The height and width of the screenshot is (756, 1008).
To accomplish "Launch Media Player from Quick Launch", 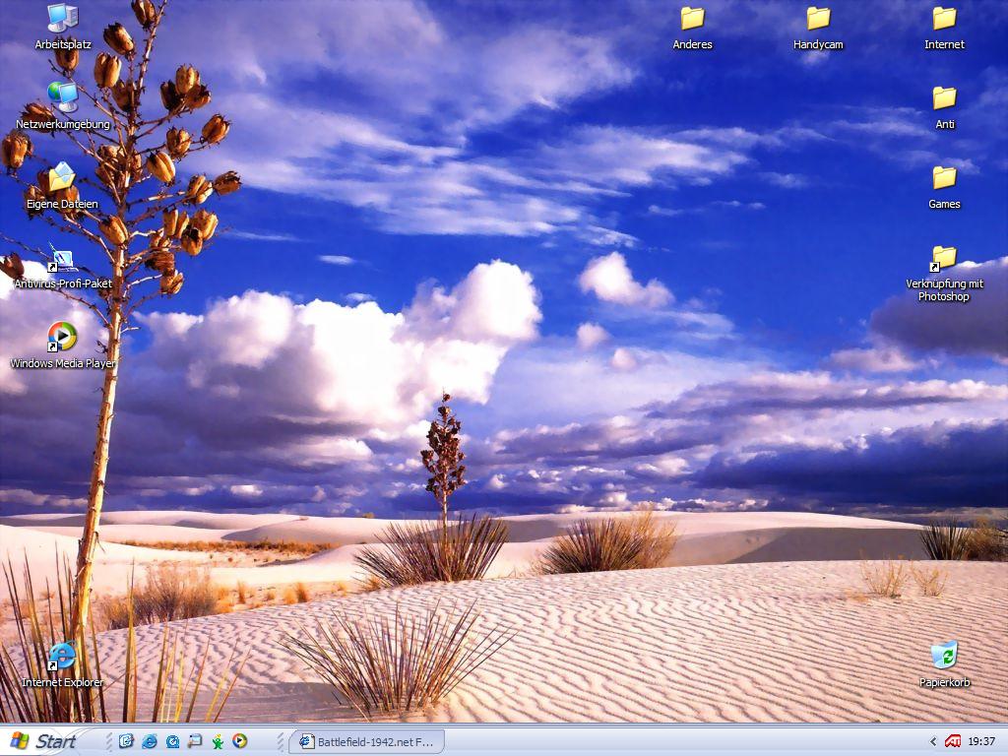I will (240, 741).
